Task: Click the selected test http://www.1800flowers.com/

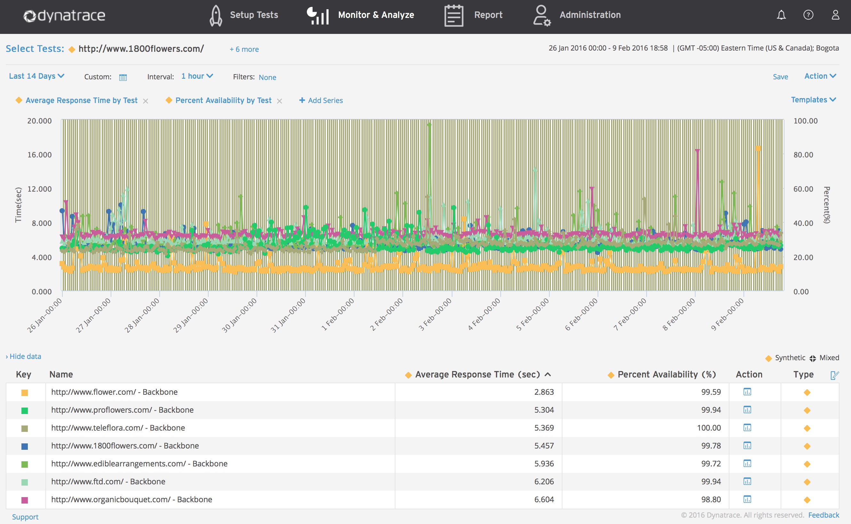Action: [x=141, y=49]
